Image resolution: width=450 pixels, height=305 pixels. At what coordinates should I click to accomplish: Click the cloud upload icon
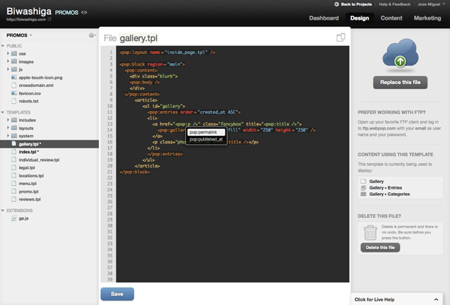[x=400, y=53]
